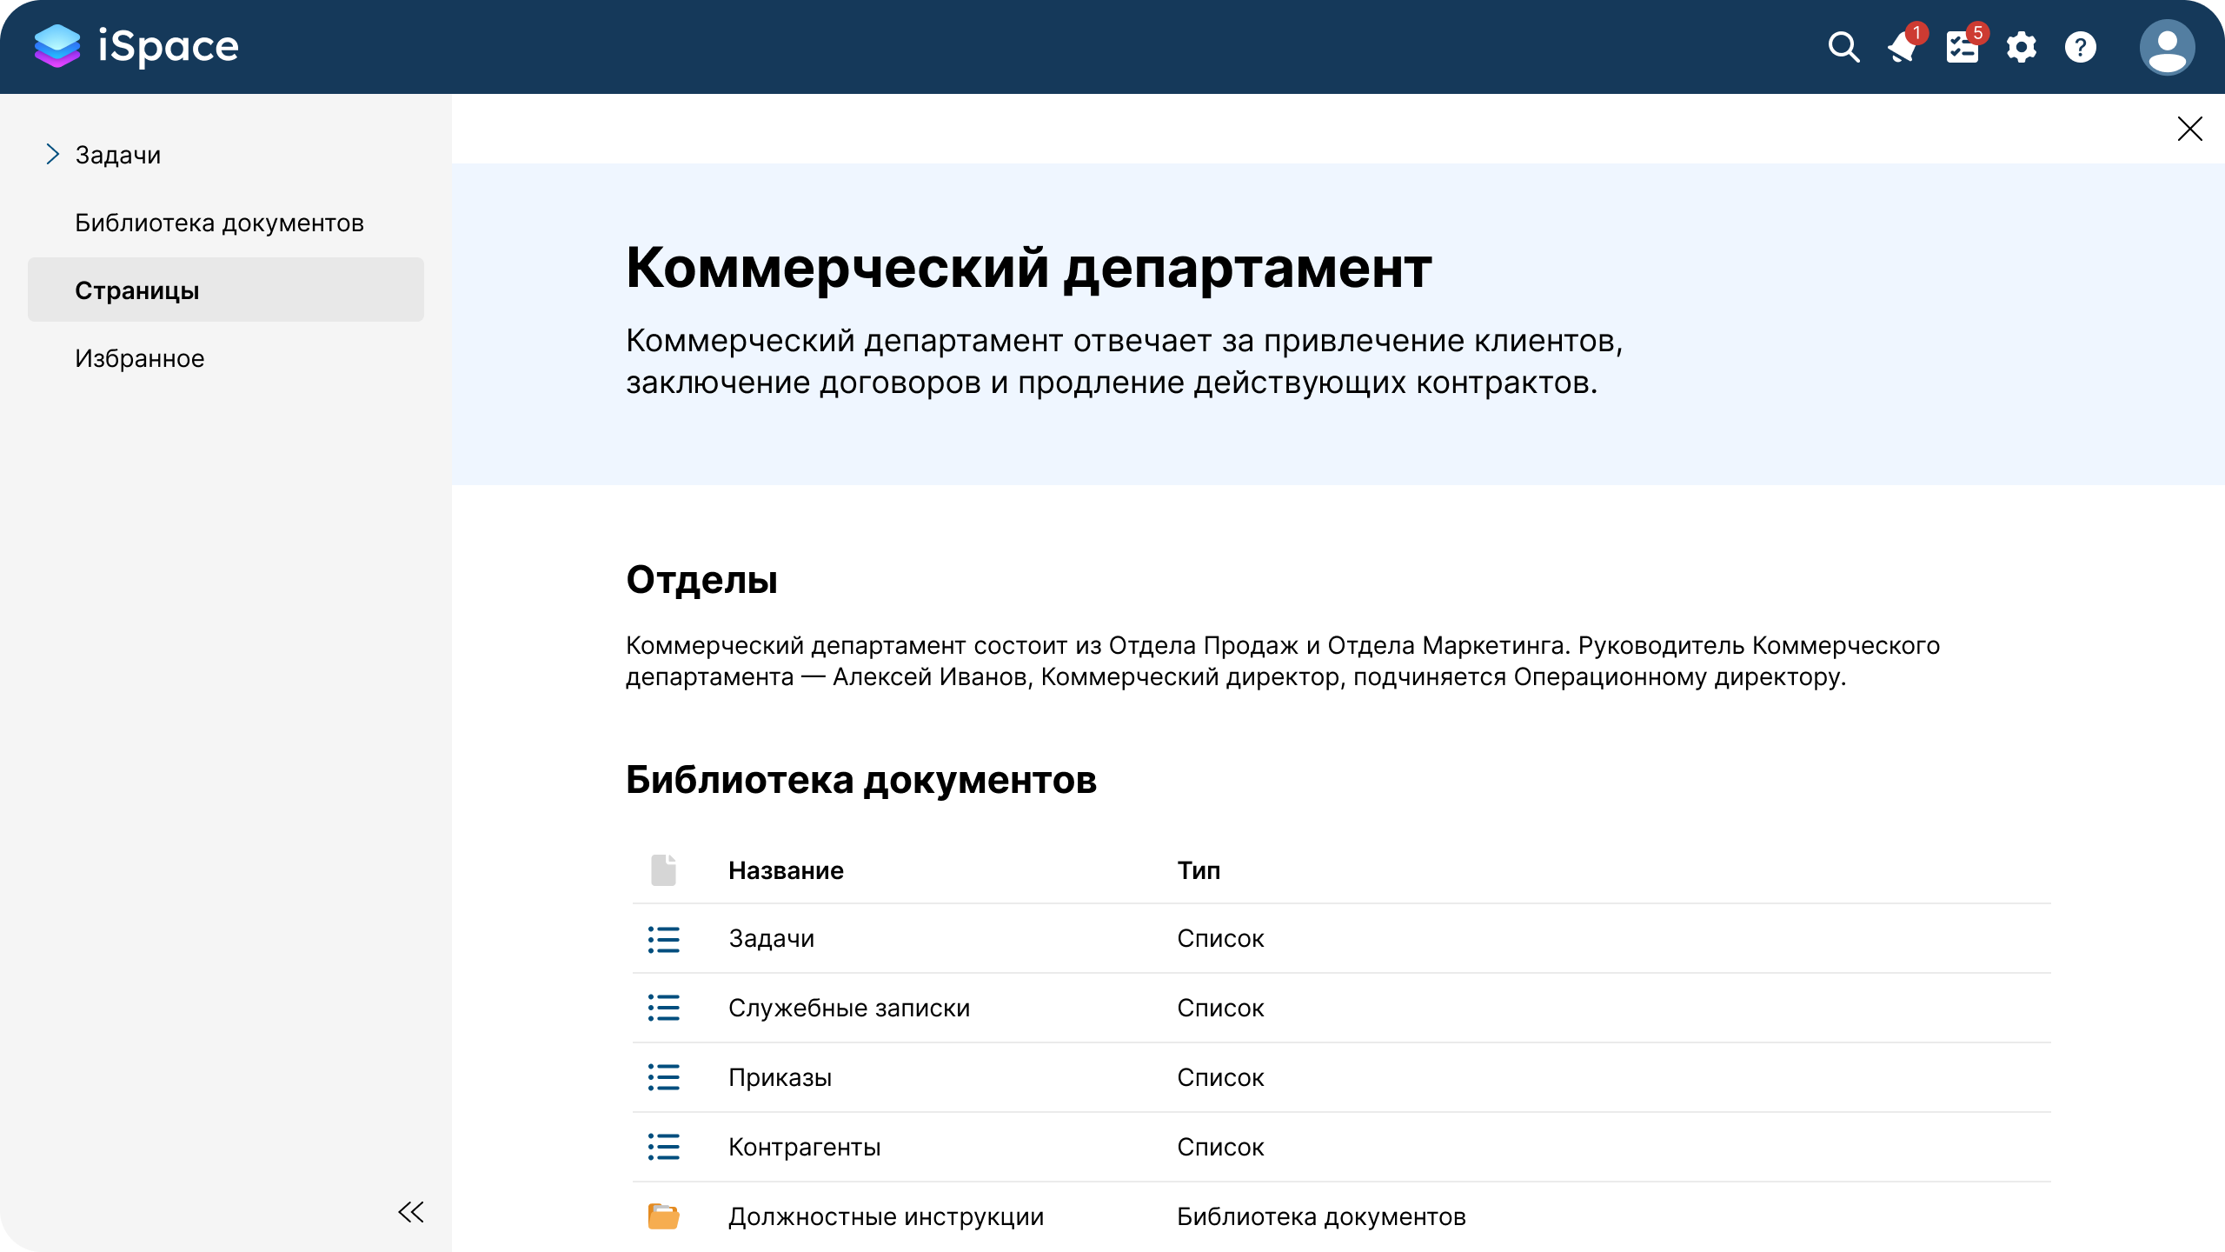Image resolution: width=2225 pixels, height=1252 pixels.
Task: Collapse the sidebar with the double chevron
Action: coord(410,1209)
